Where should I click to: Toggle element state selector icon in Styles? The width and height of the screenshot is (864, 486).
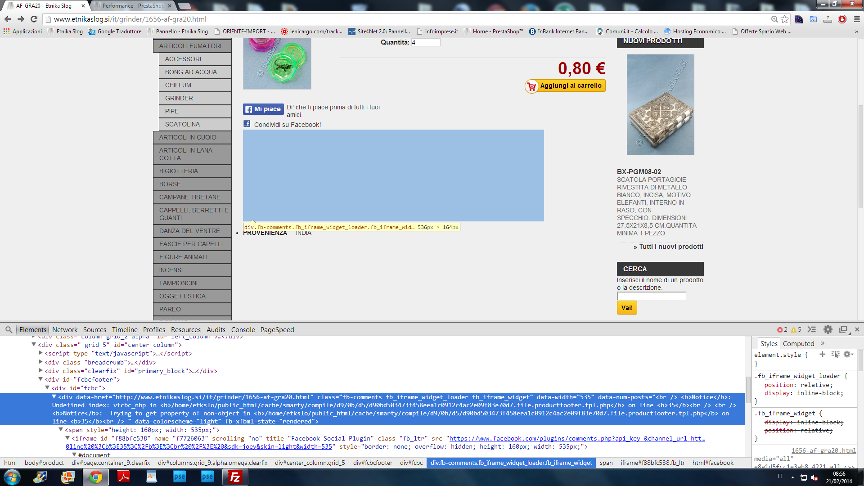click(x=836, y=355)
